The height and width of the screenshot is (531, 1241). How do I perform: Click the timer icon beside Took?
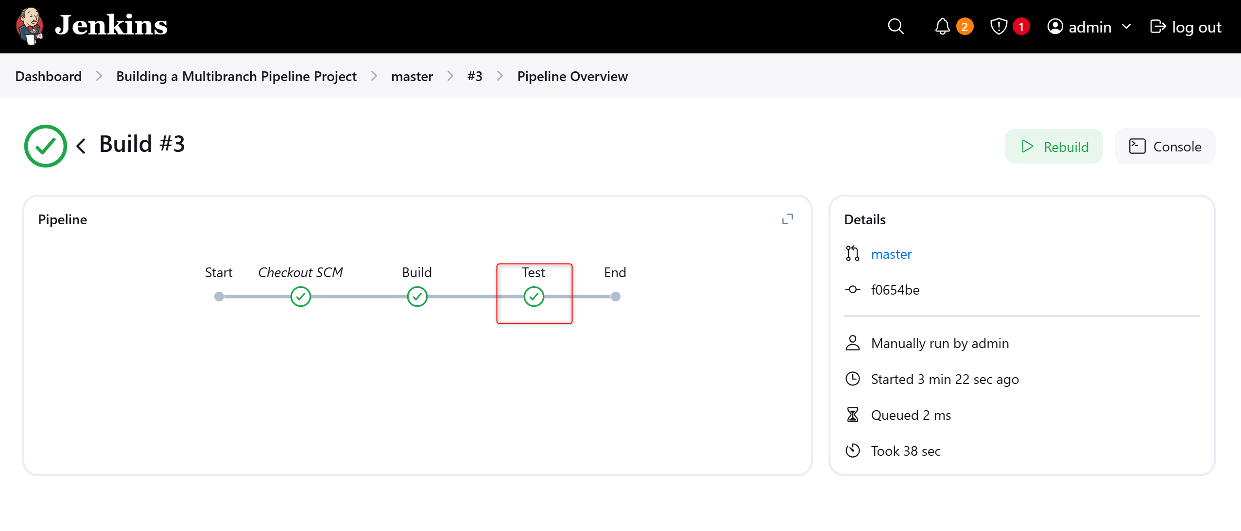(x=852, y=450)
